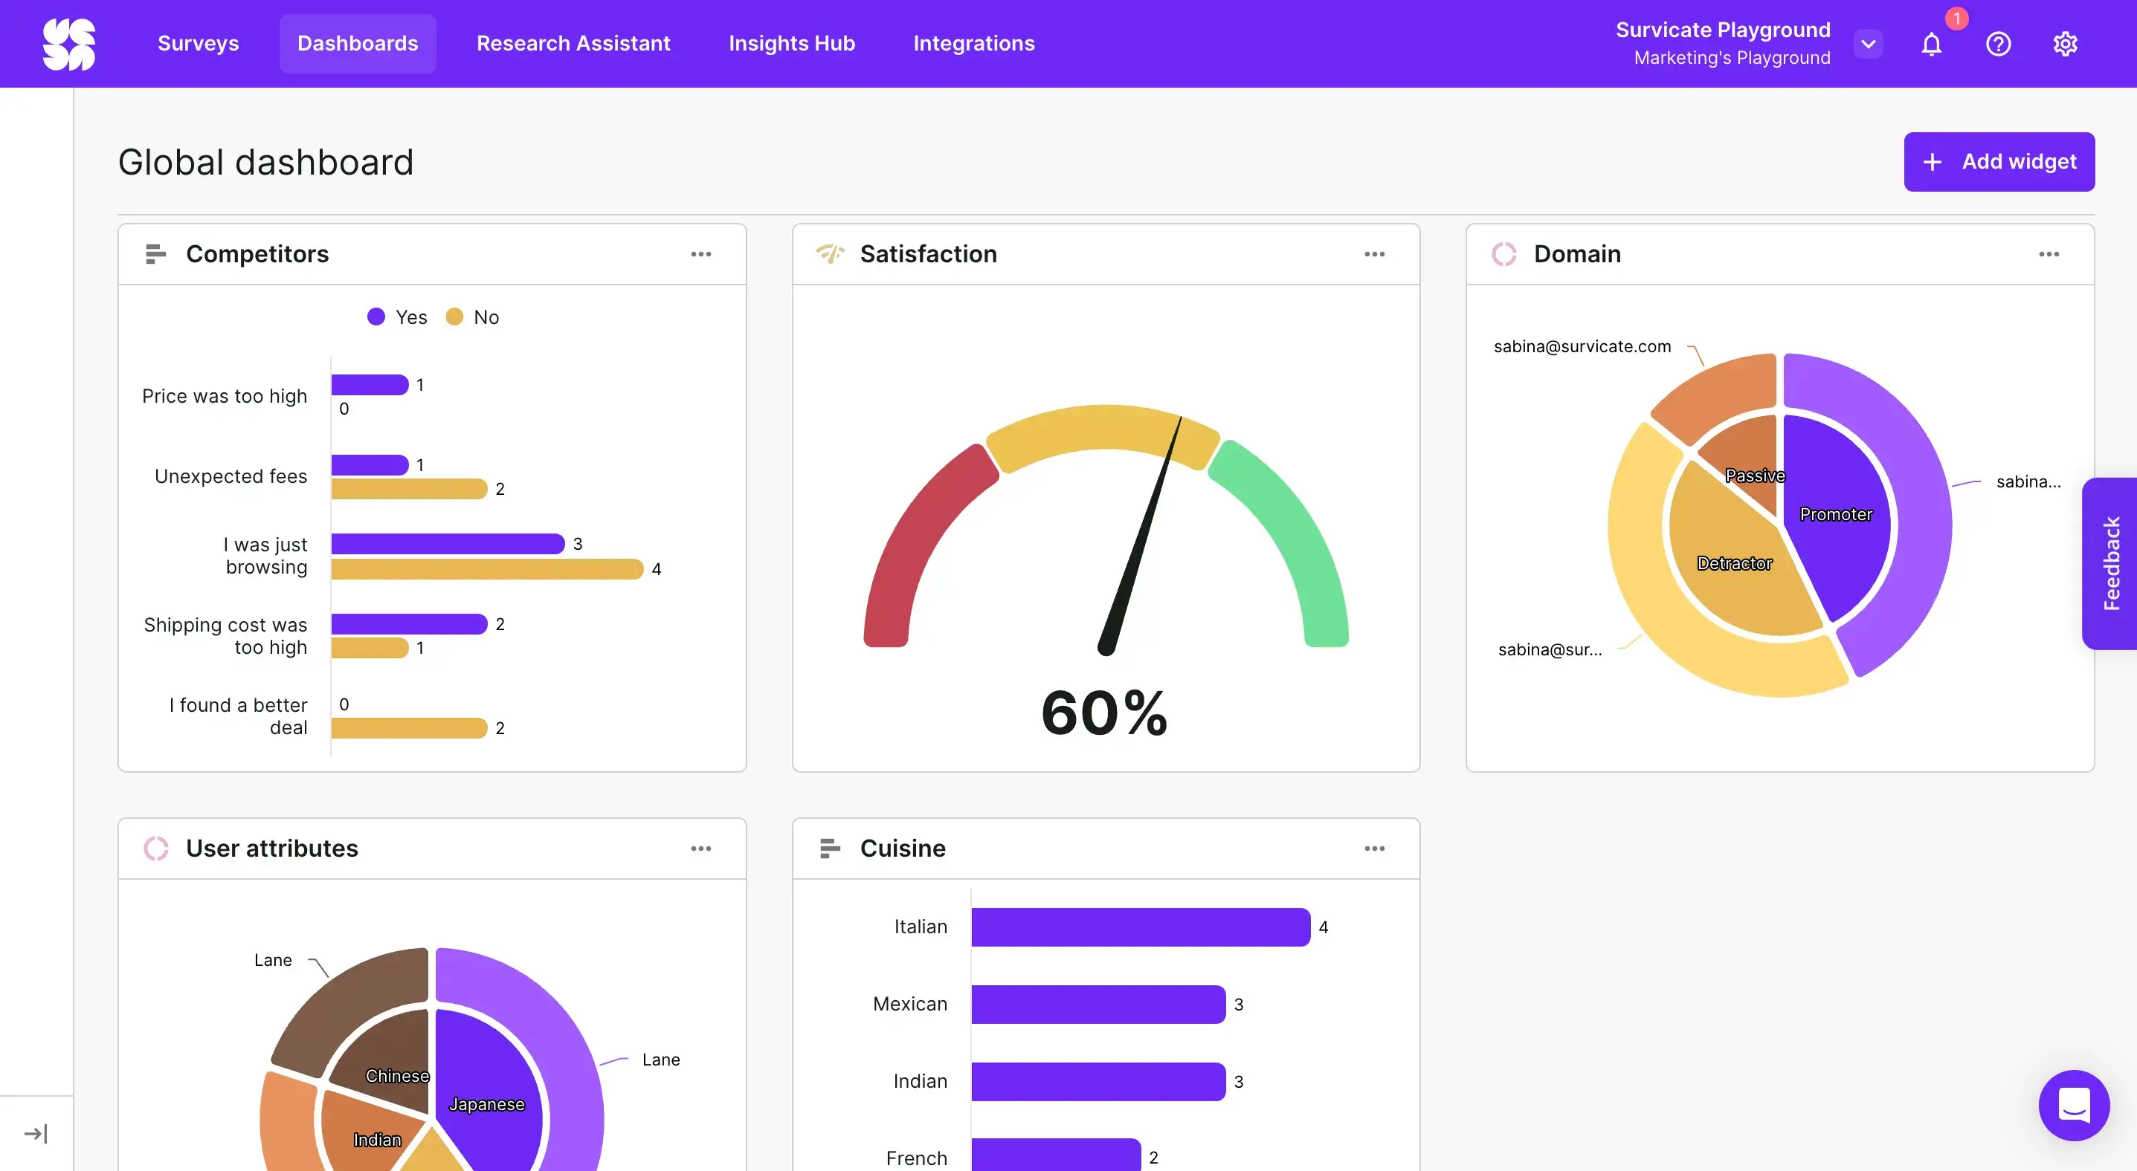Click the No bar for I was just browsing
Image resolution: width=2137 pixels, height=1171 pixels.
487,568
